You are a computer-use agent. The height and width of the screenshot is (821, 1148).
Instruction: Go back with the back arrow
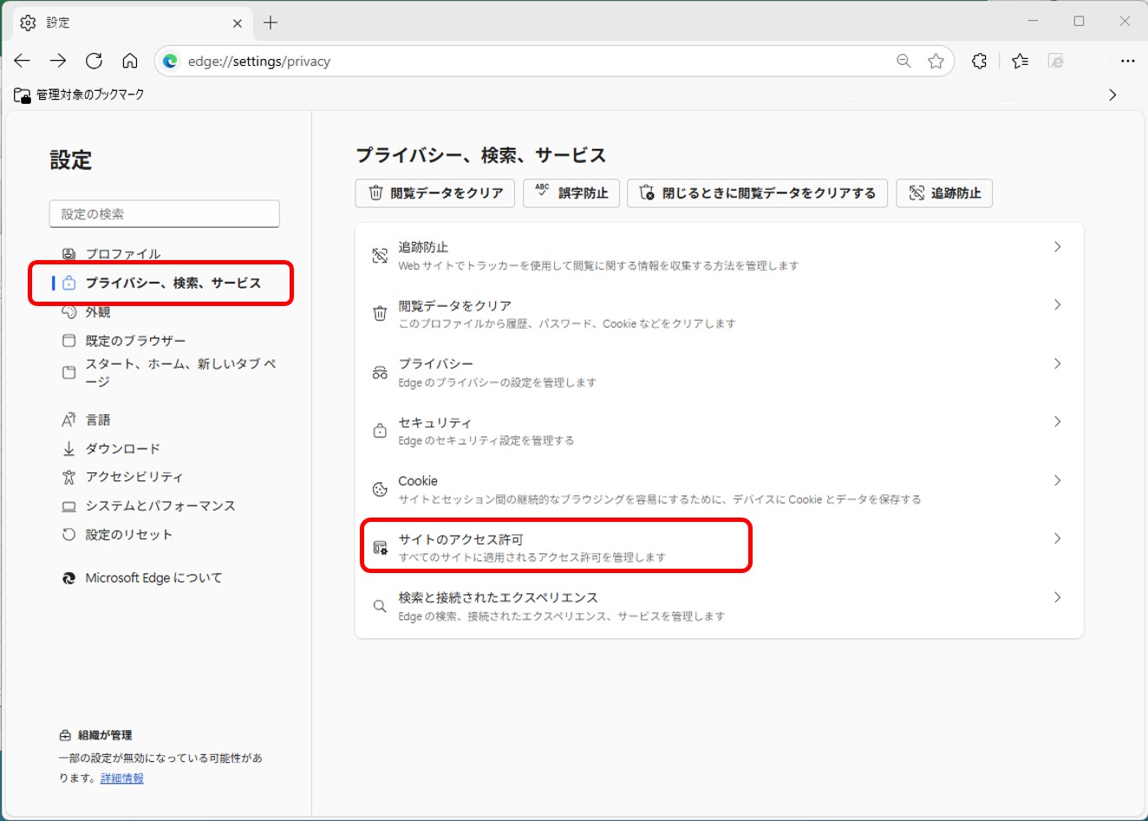(x=23, y=61)
